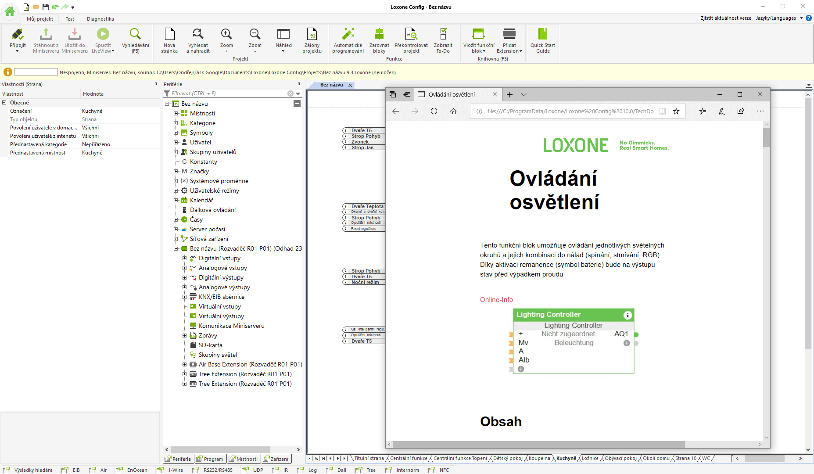Create a Nová stránka page

(x=169, y=35)
